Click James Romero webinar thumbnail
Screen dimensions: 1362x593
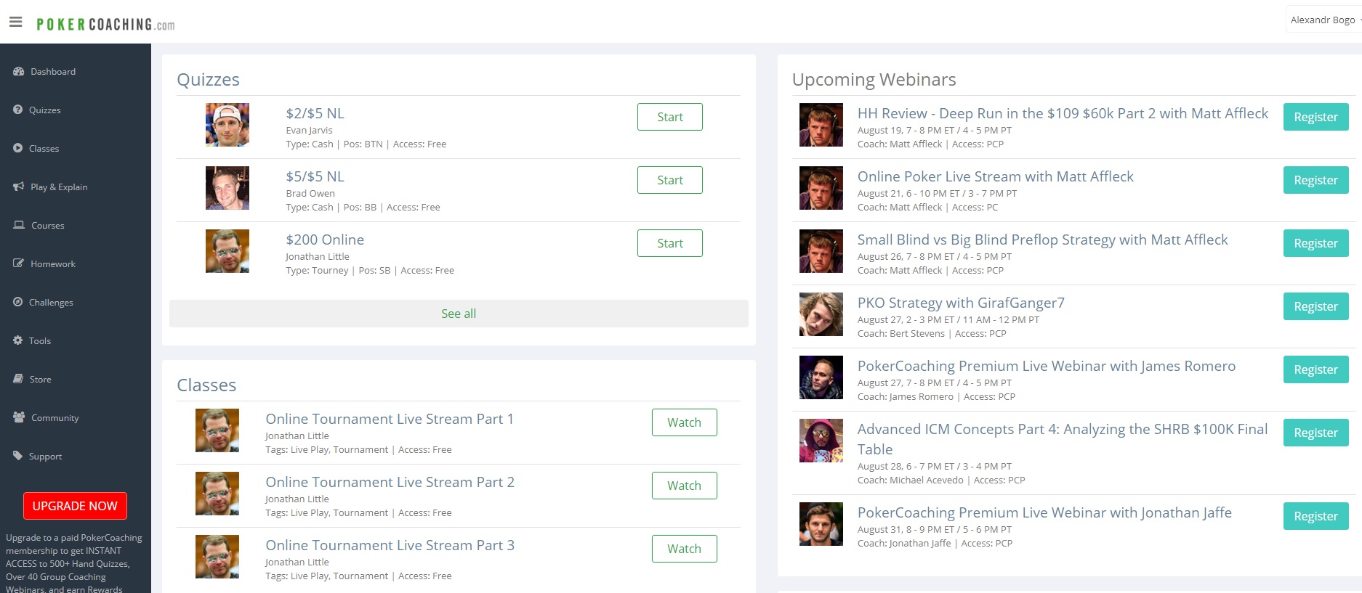coord(821,377)
